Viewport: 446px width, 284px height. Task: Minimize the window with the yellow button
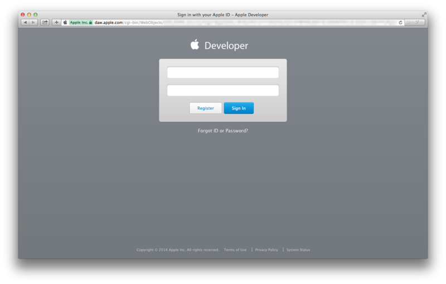(x=29, y=14)
